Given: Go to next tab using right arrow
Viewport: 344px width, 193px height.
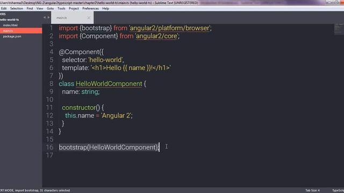Looking at the screenshot, I should (49, 18).
